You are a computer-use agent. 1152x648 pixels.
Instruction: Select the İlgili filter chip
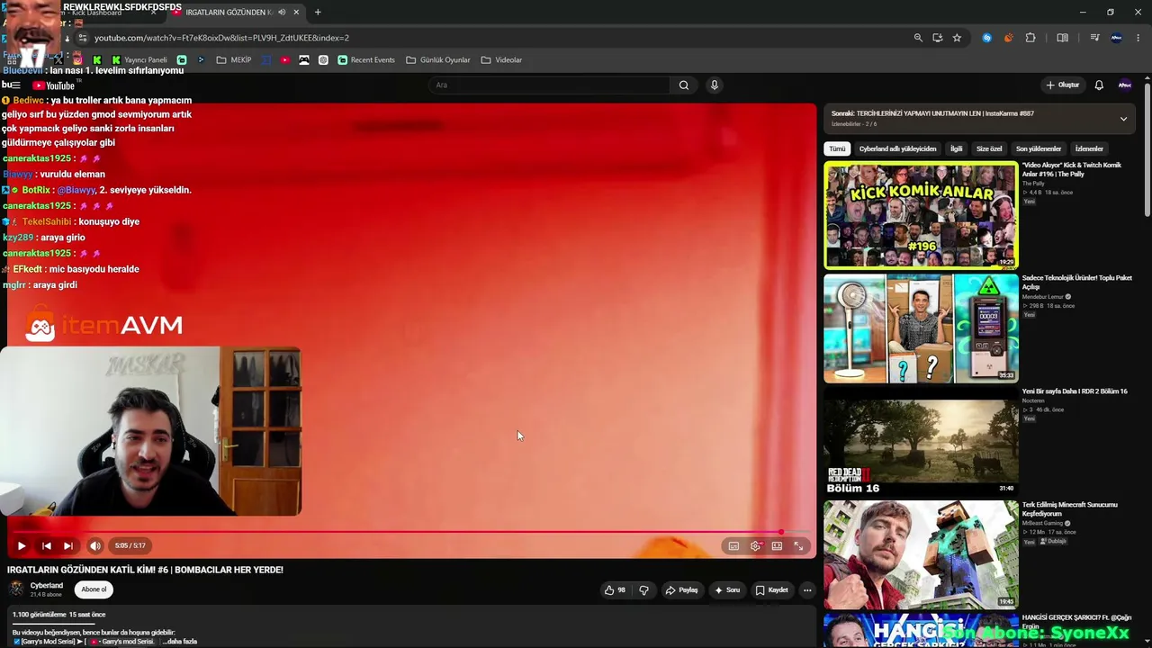coord(957,148)
